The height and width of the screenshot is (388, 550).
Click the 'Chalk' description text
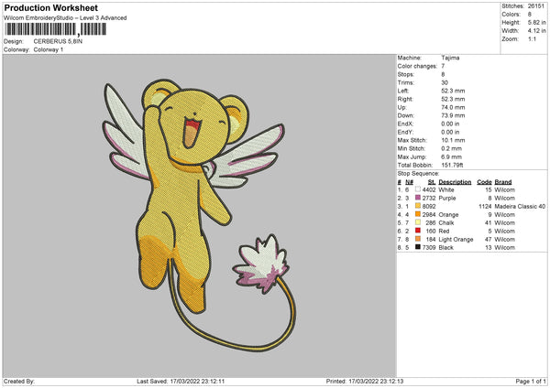point(446,223)
